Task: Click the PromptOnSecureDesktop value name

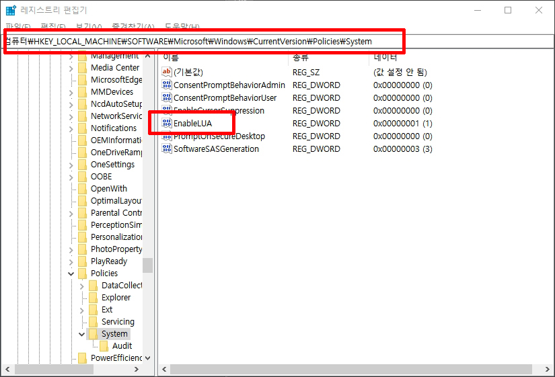Action: pyautogui.click(x=219, y=136)
